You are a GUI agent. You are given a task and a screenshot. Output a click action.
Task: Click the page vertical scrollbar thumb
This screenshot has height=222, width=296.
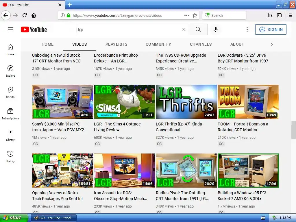tap(293, 130)
